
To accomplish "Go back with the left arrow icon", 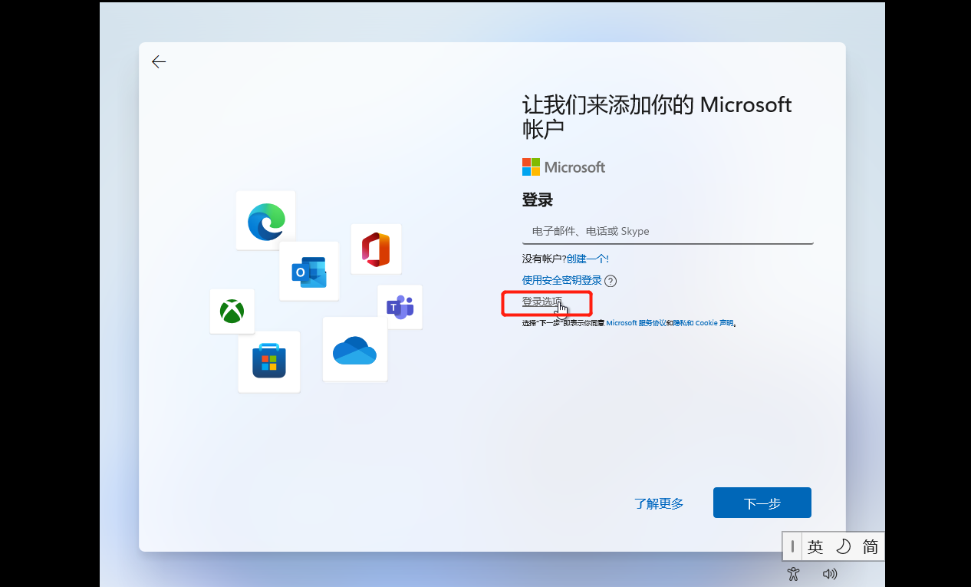I will tap(159, 62).
